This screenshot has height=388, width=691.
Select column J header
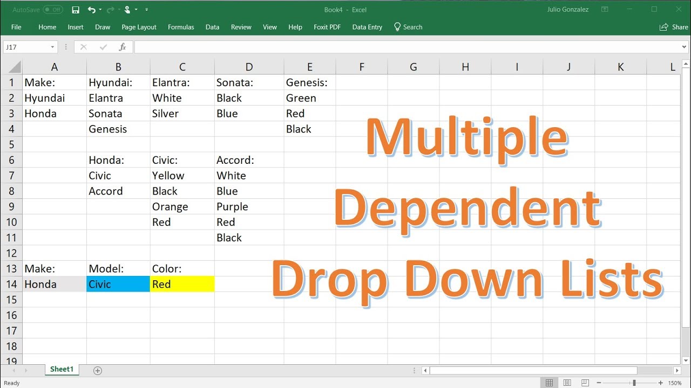[569, 67]
